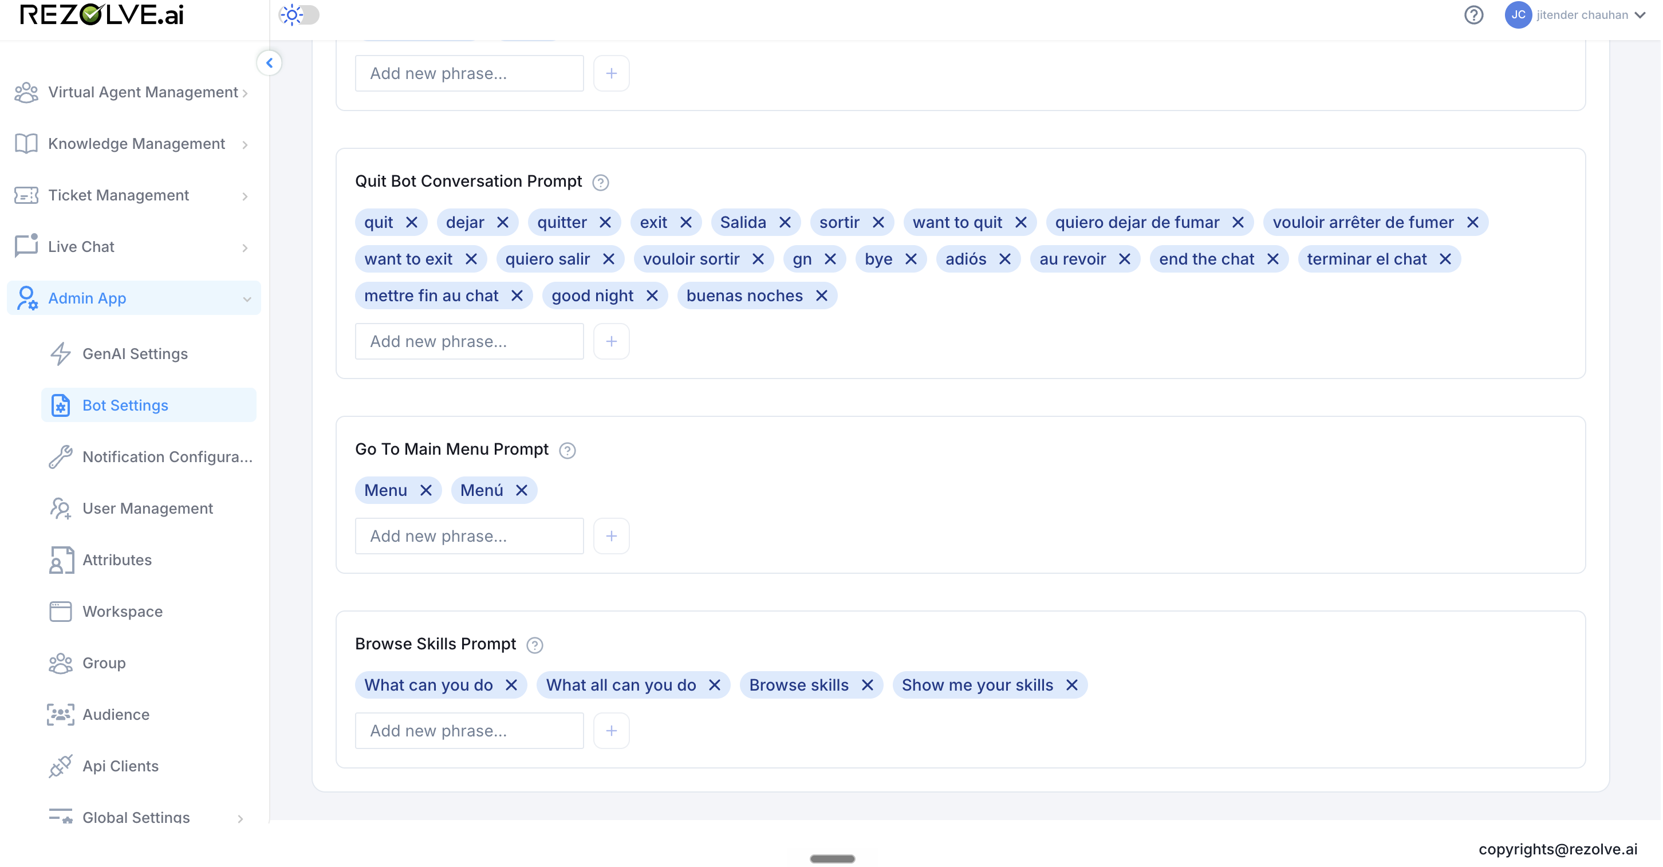Open the Attributes page
This screenshot has height=867, width=1663.
coord(148,561)
